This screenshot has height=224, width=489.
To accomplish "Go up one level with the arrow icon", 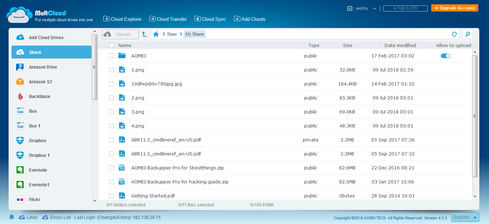I will coord(144,34).
